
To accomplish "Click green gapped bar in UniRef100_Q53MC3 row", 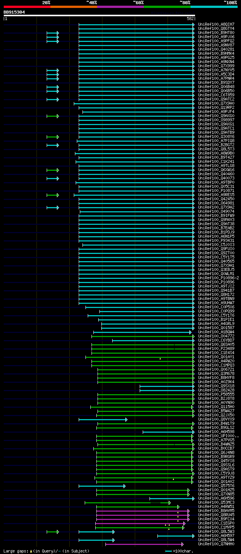I will [128, 503].
